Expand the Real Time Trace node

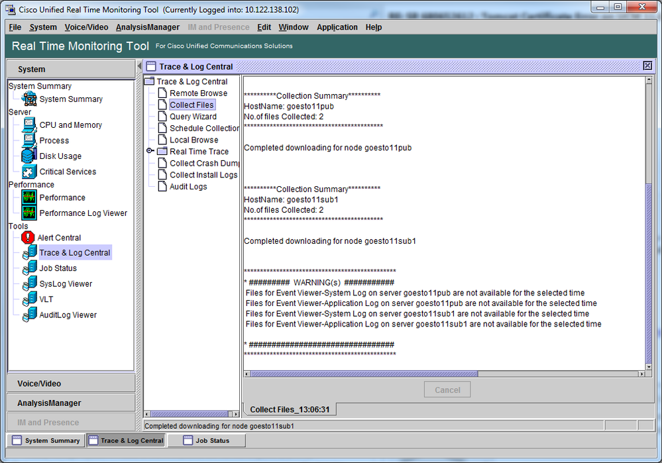[150, 150]
